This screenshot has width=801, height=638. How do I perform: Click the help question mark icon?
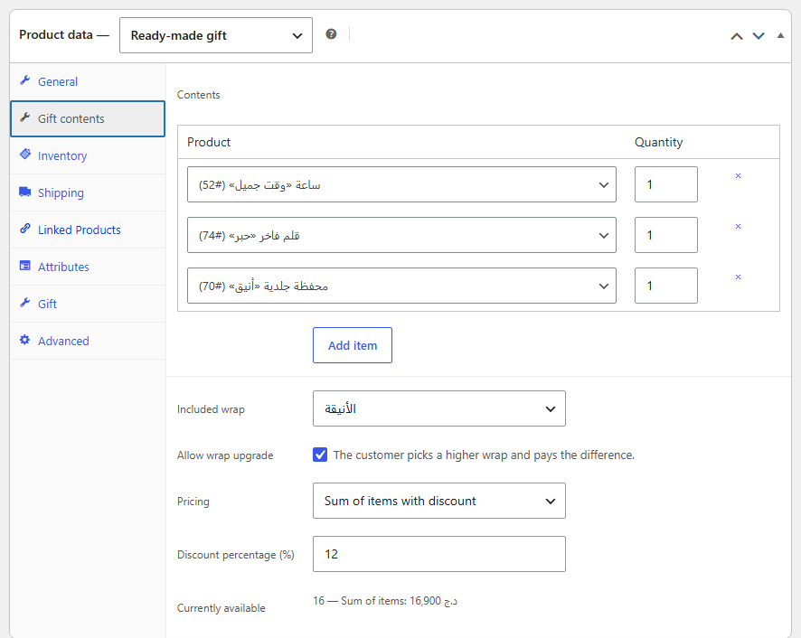point(331,34)
